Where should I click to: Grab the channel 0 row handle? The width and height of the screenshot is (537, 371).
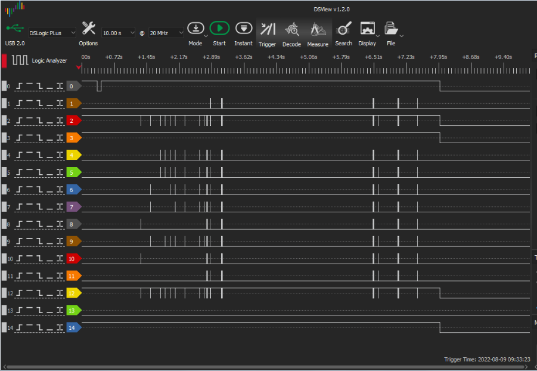[x=4, y=86]
